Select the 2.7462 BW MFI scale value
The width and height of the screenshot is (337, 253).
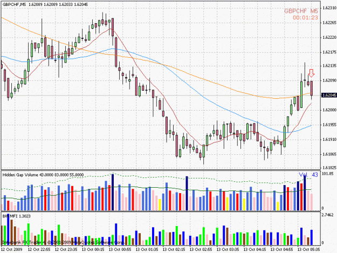coord(328,215)
